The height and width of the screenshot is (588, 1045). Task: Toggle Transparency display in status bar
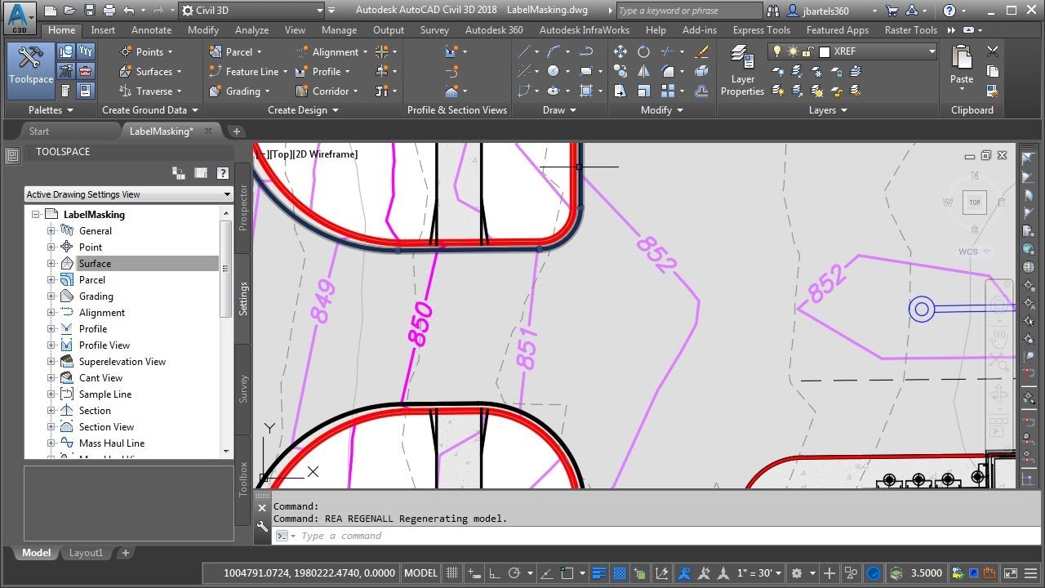(x=620, y=573)
